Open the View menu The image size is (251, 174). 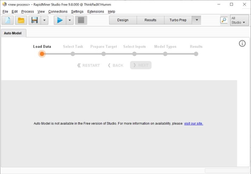pos(41,11)
